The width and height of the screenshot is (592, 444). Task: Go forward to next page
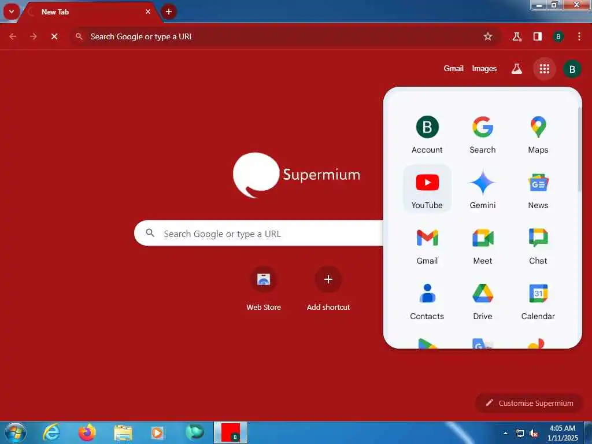pyautogui.click(x=33, y=36)
